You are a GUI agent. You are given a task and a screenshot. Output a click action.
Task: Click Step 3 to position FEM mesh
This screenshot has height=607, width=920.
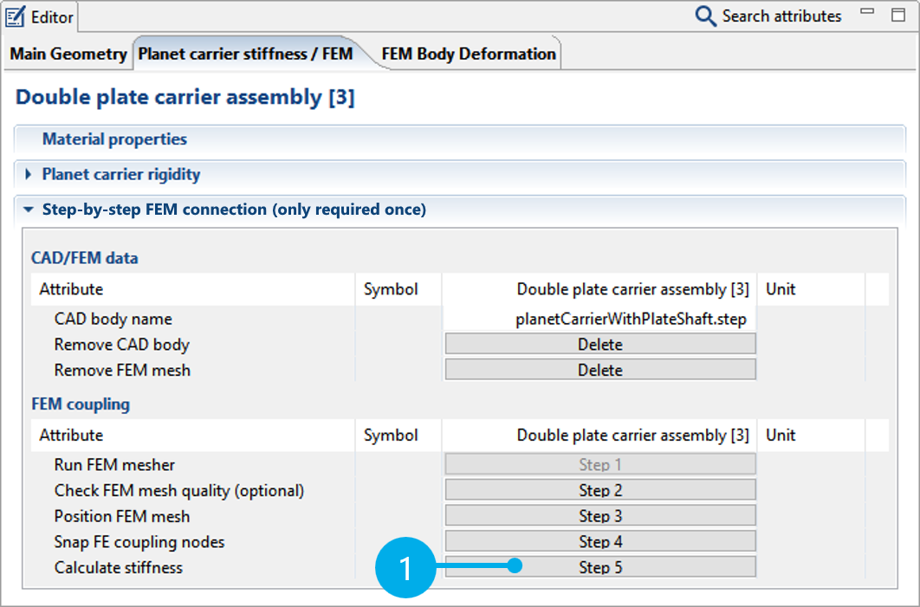pyautogui.click(x=599, y=515)
